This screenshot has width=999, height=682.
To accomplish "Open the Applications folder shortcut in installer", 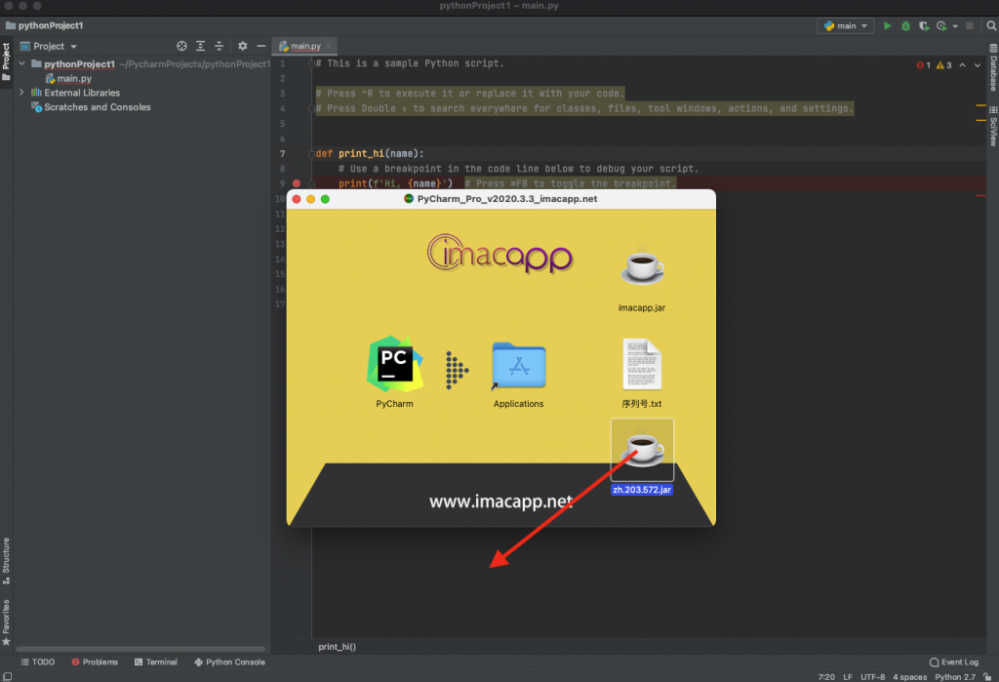I will click(x=519, y=365).
